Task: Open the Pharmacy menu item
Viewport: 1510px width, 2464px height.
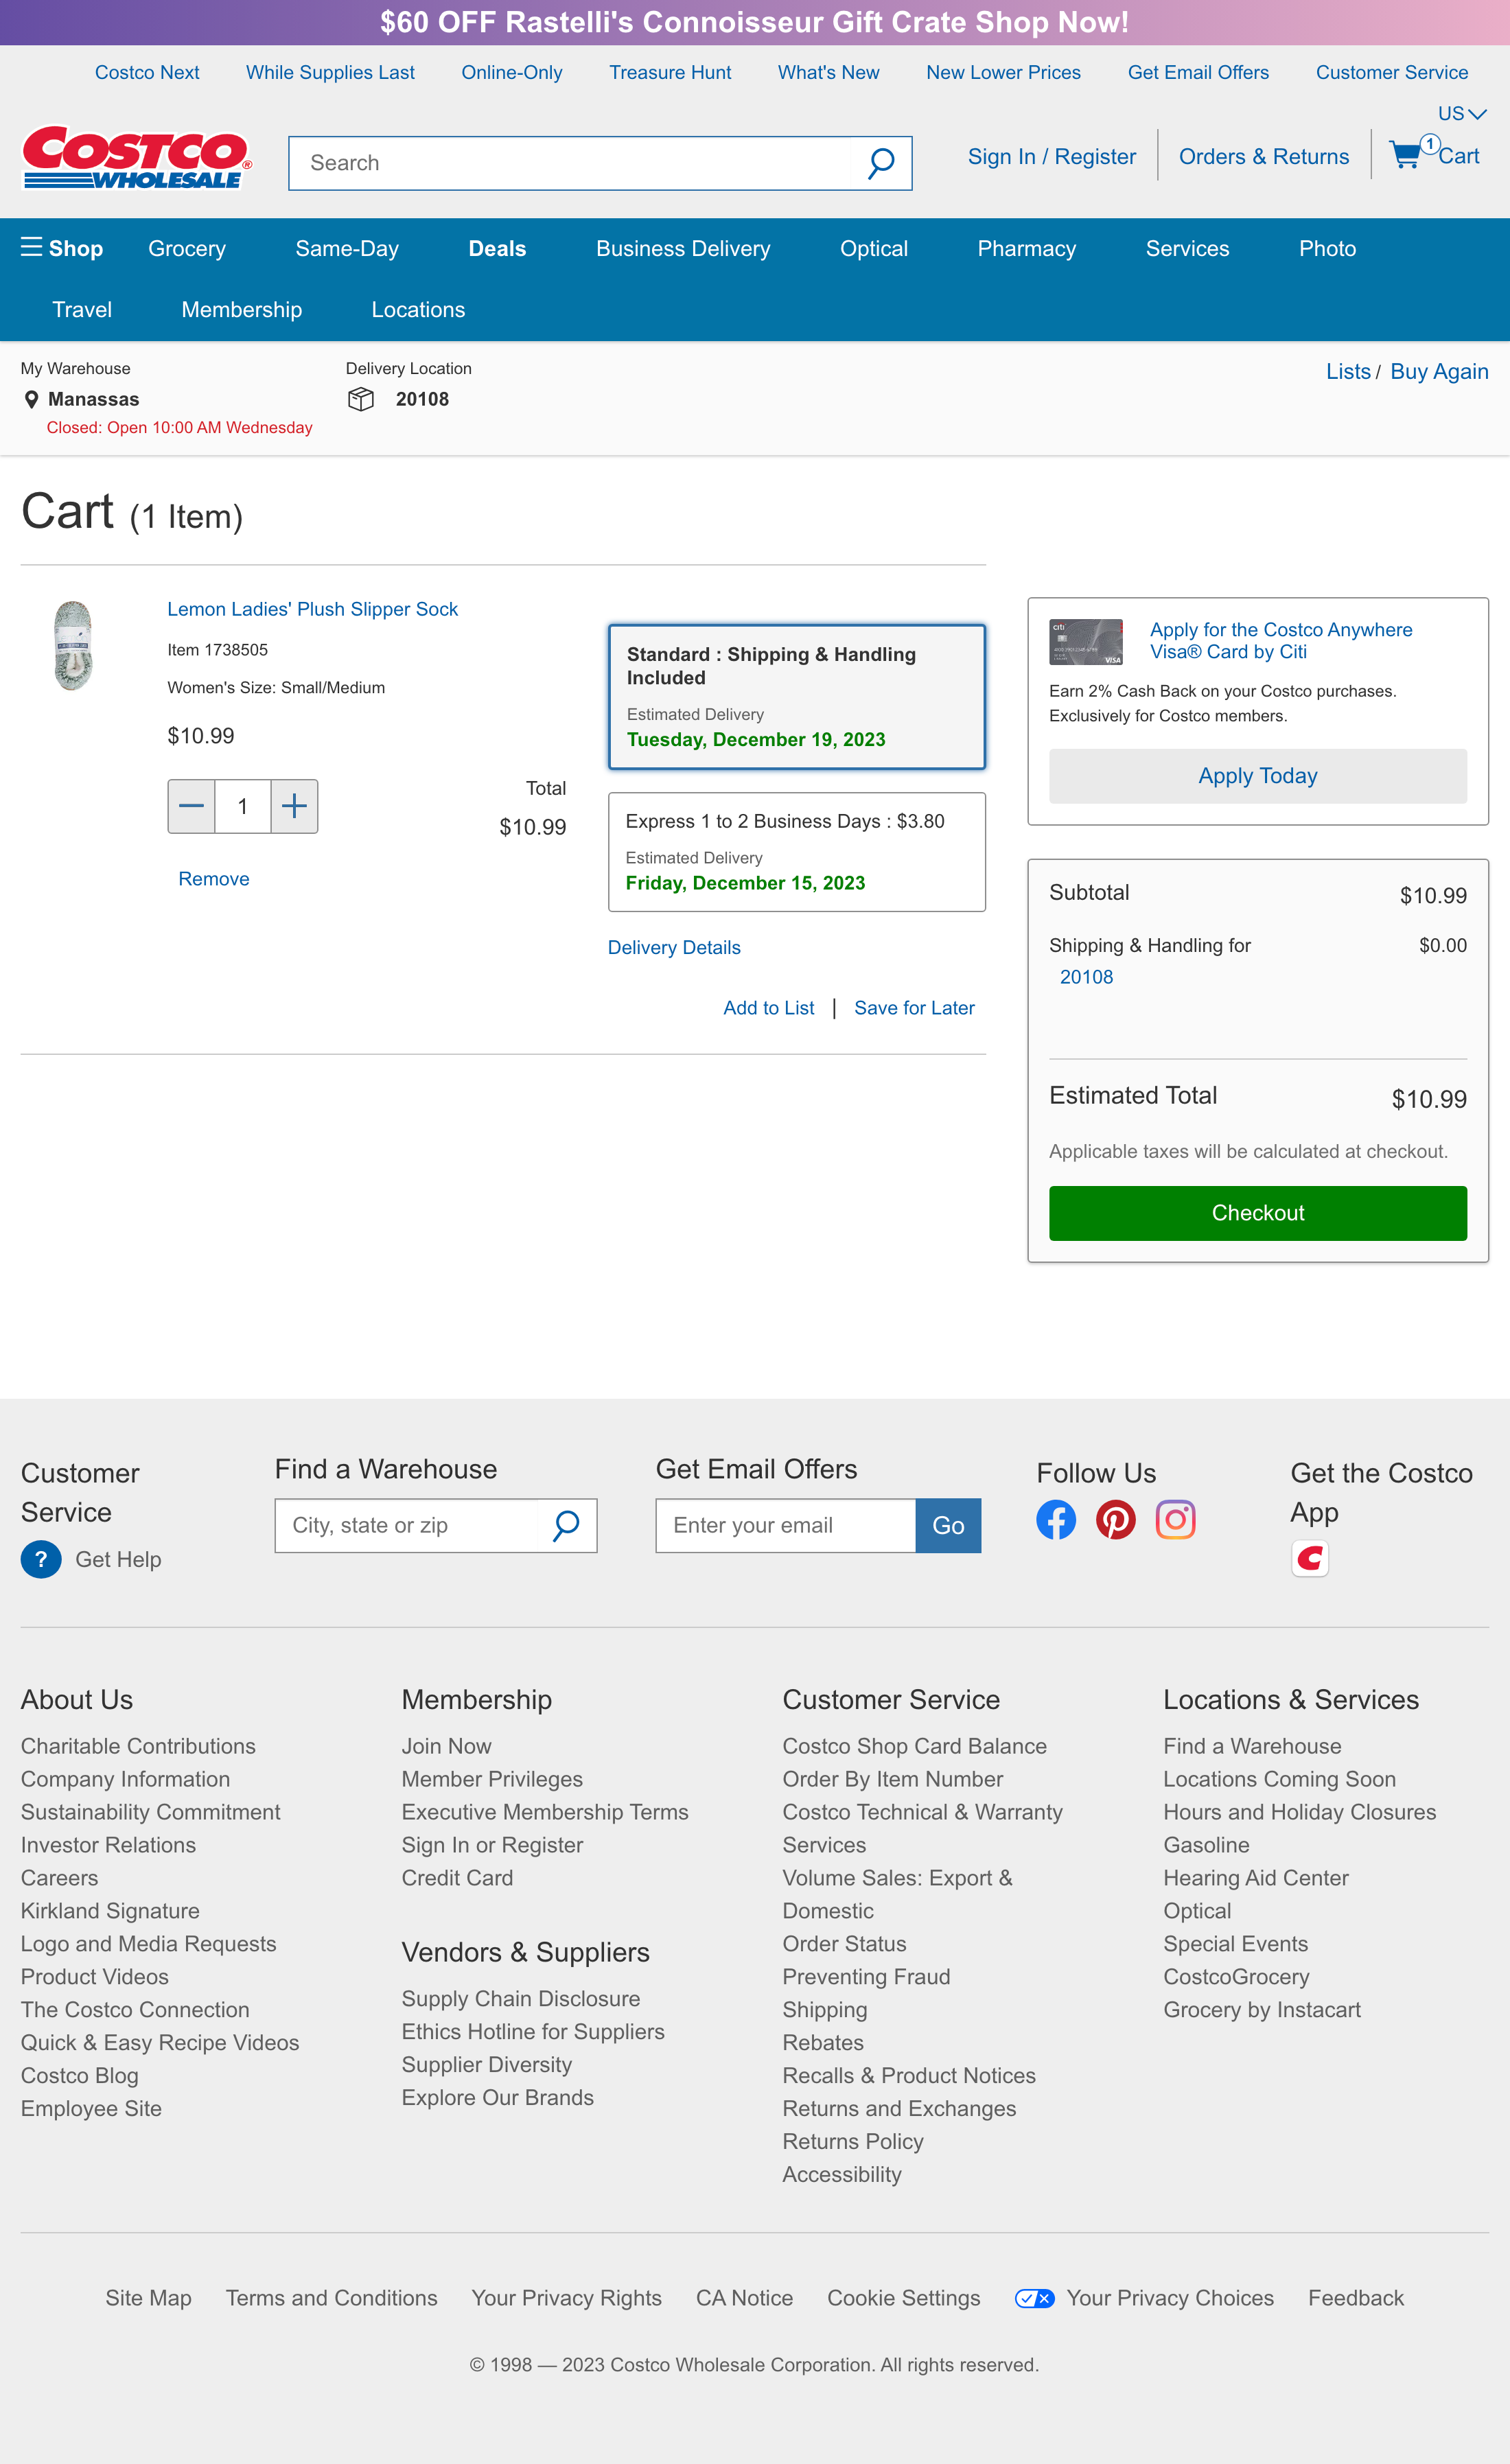Action: point(1026,248)
